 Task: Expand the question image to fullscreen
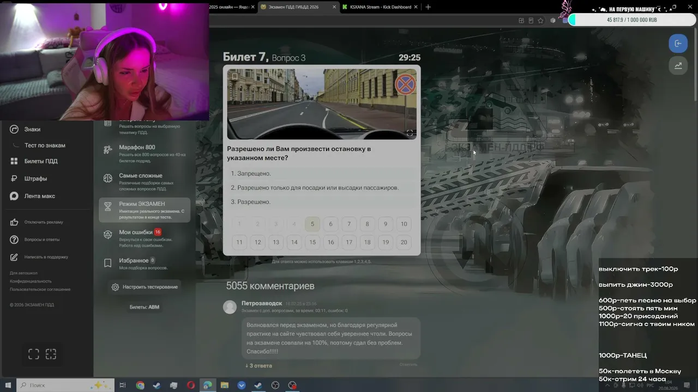[x=410, y=132]
